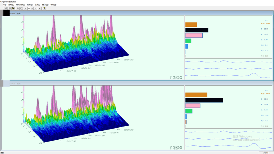Click the 00:00:40 time label in right-brain plot

[114, 133]
